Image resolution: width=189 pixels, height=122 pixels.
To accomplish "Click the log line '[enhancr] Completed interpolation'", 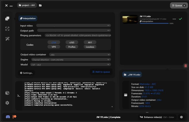I will click(40, 103).
